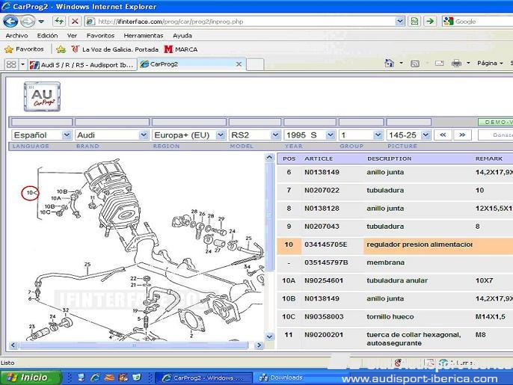The height and width of the screenshot is (385, 513).
Task: Open the Ver menu
Action: pyautogui.click(x=72, y=35)
